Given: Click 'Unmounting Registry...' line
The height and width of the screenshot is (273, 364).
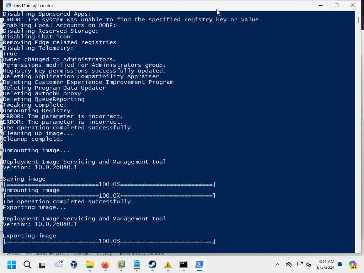Looking at the screenshot, I should pos(42,111).
